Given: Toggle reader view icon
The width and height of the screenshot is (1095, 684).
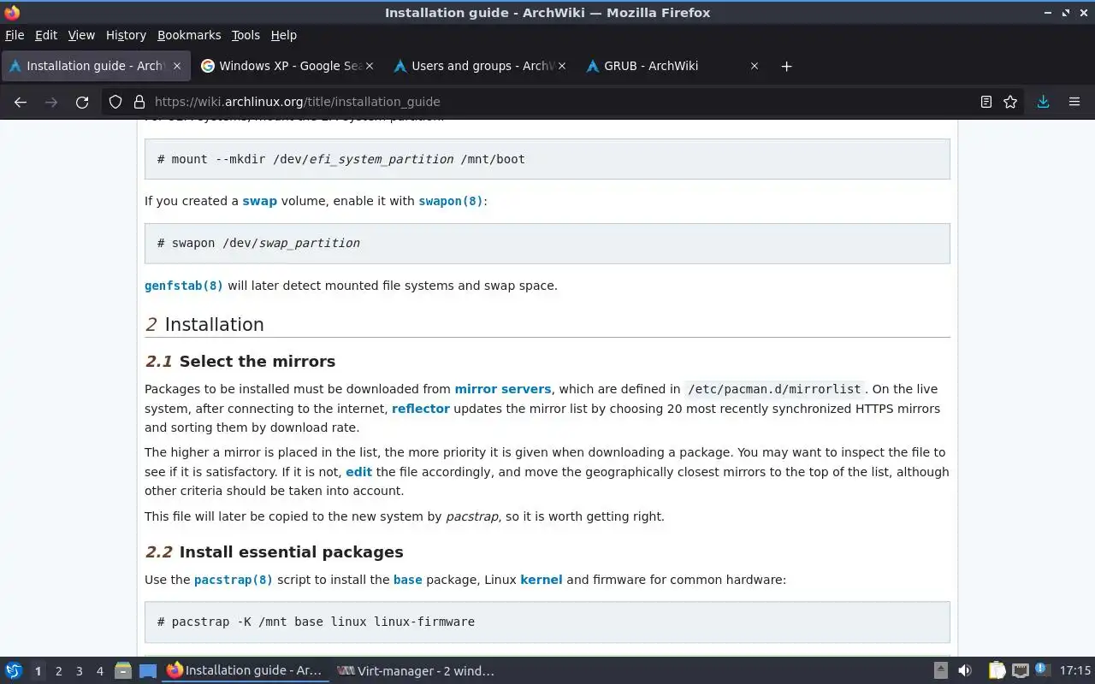Looking at the screenshot, I should pos(985,102).
